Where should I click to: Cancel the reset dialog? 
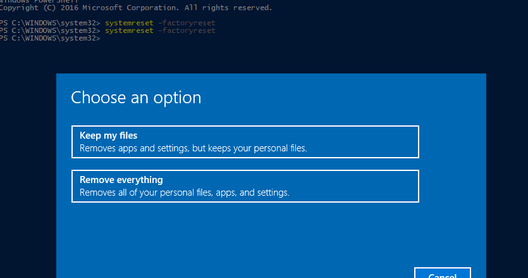pyautogui.click(x=443, y=274)
